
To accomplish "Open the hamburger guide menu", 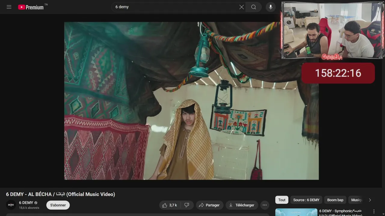I will tap(9, 7).
